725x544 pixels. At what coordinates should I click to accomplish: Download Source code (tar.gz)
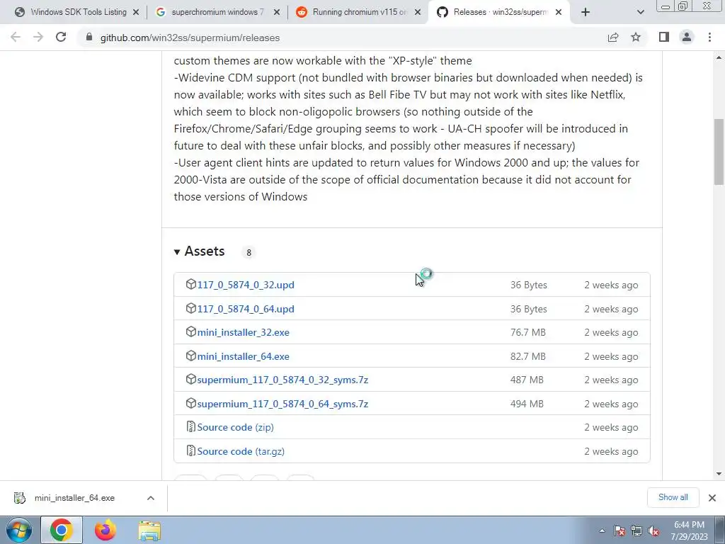tap(241, 451)
